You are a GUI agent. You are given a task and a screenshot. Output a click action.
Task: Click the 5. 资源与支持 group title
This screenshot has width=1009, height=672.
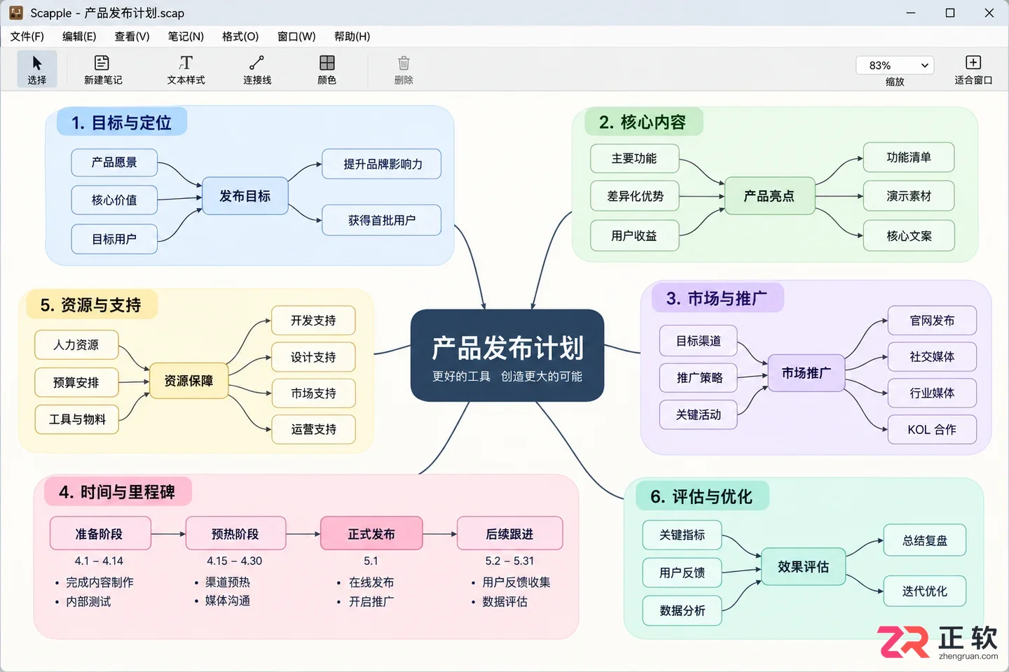(91, 305)
